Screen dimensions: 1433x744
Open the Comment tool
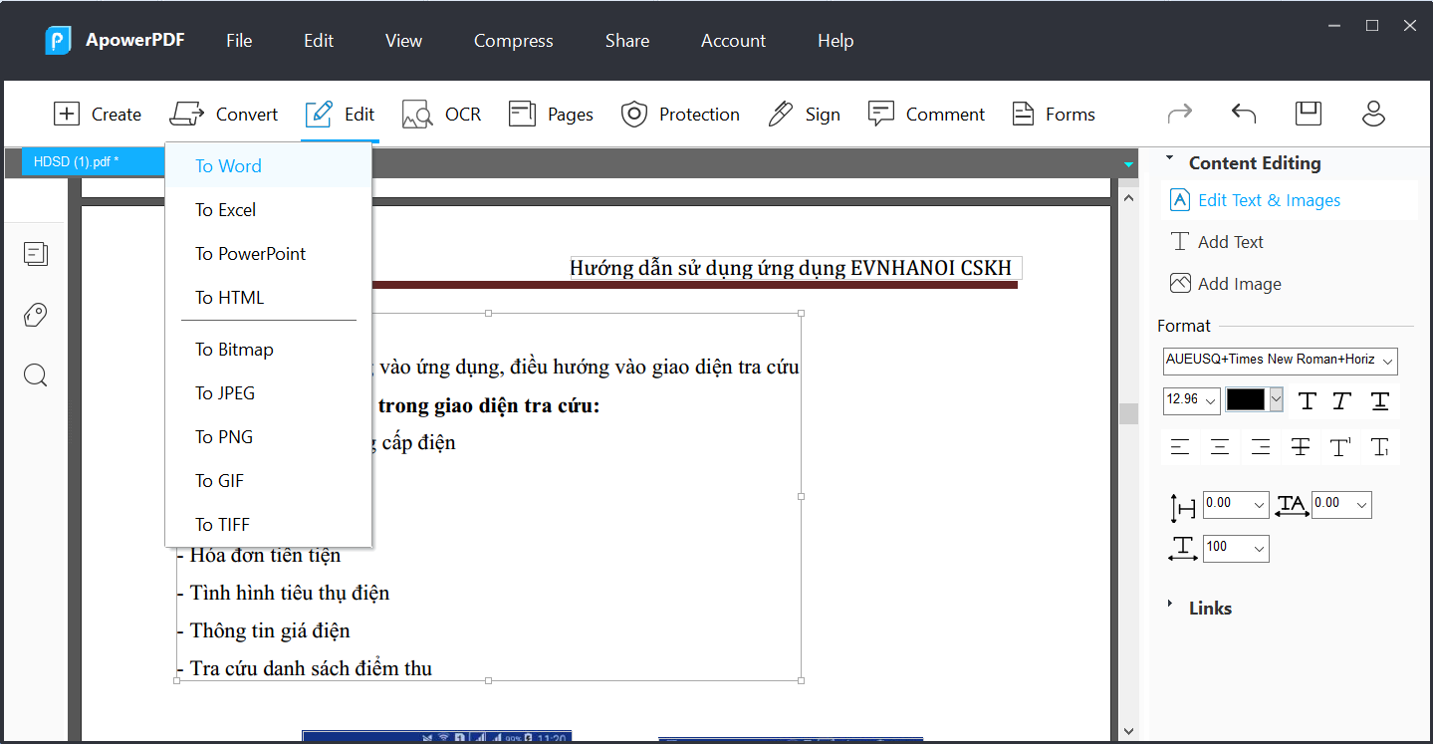[x=926, y=114]
